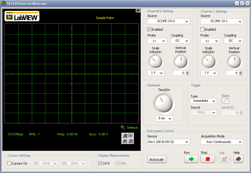Click Channel 0 Vertical Position value field
This screenshot has width=251, height=173.
tap(179, 73)
